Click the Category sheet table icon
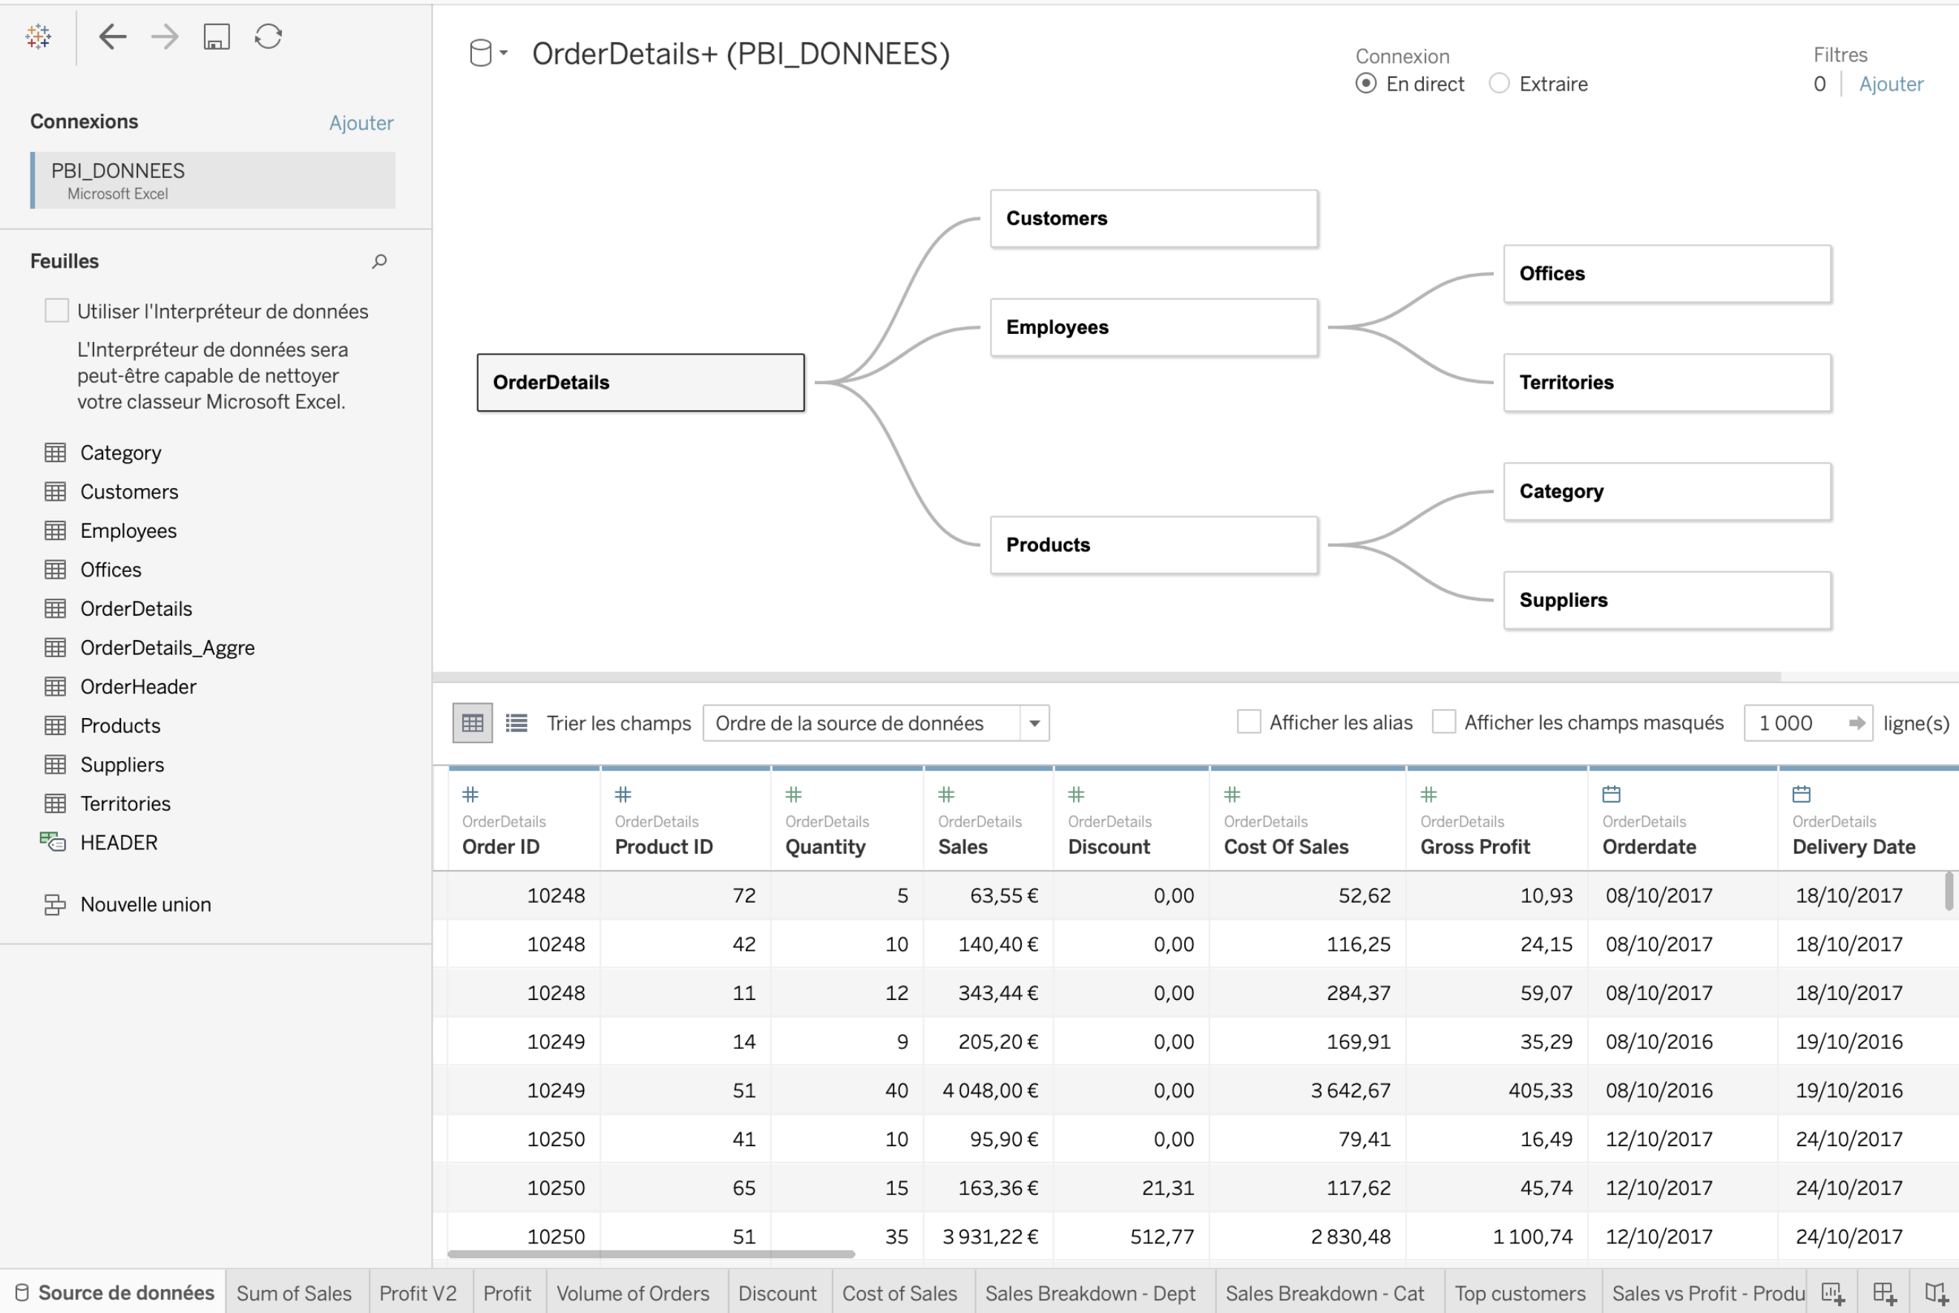This screenshot has height=1313, width=1959. (x=55, y=453)
